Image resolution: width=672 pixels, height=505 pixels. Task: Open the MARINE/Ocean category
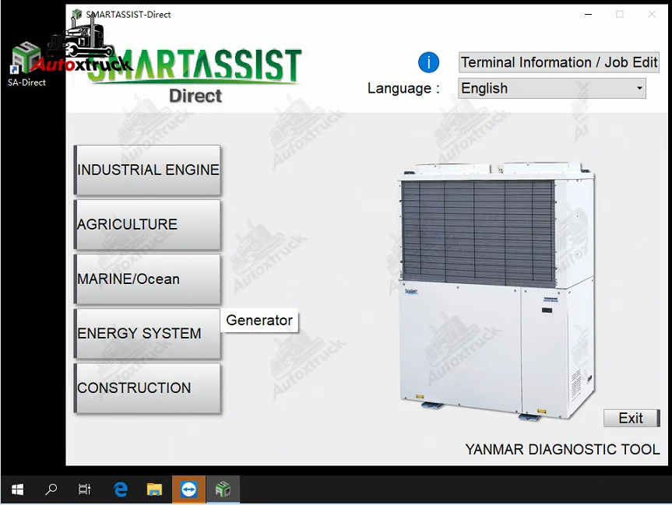(147, 279)
